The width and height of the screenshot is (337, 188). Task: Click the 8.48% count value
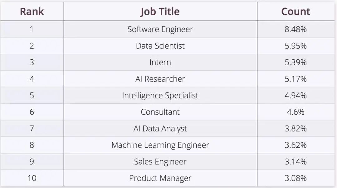(x=295, y=29)
